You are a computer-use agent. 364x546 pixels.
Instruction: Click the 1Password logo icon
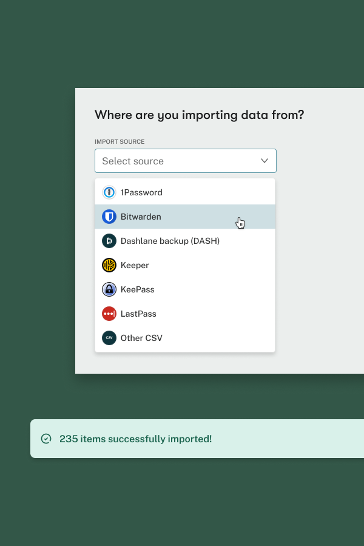tap(109, 192)
